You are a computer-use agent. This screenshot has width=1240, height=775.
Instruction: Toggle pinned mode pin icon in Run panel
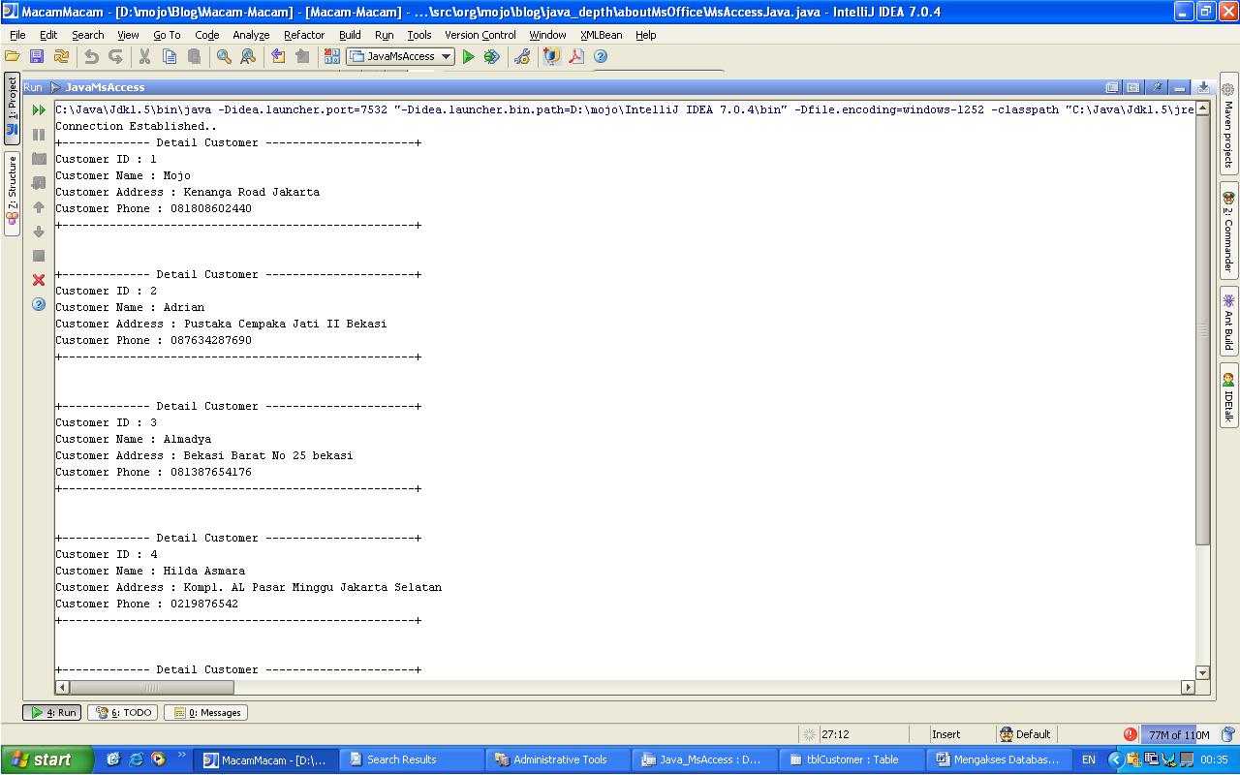[1157, 87]
